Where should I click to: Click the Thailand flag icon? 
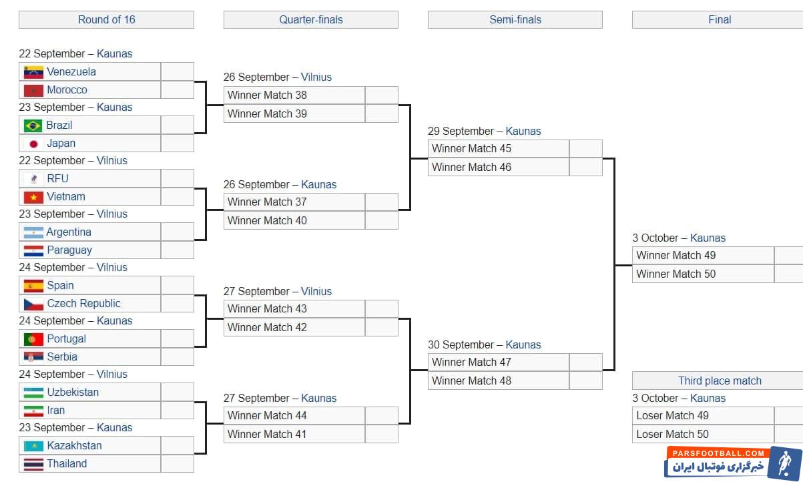click(x=33, y=464)
